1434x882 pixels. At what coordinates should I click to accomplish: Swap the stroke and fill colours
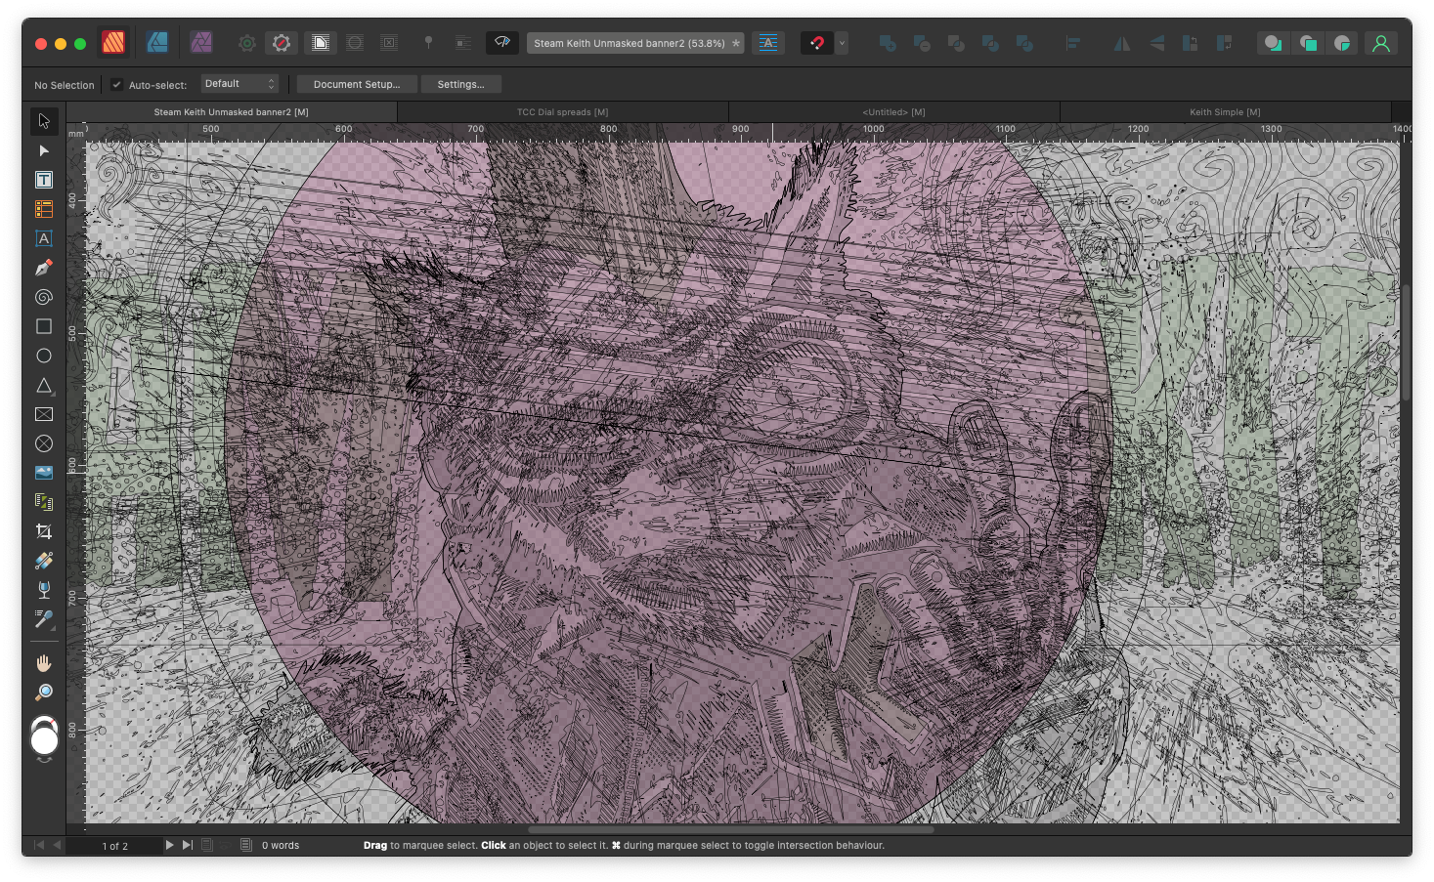44,760
